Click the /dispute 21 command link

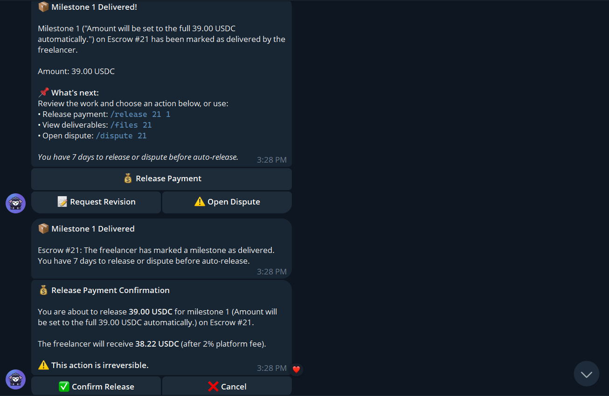click(121, 136)
